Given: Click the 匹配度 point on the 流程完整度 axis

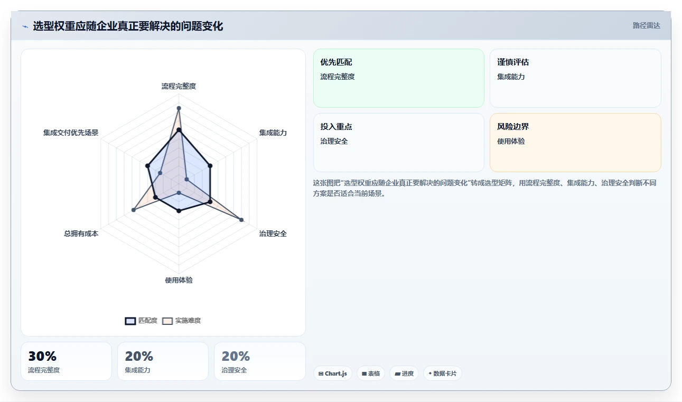Looking at the screenshot, I should [x=179, y=130].
